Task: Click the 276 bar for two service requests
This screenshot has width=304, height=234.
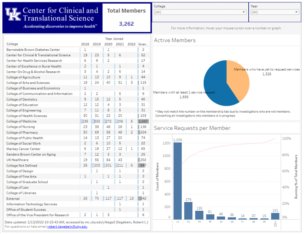Action: tap(188, 211)
